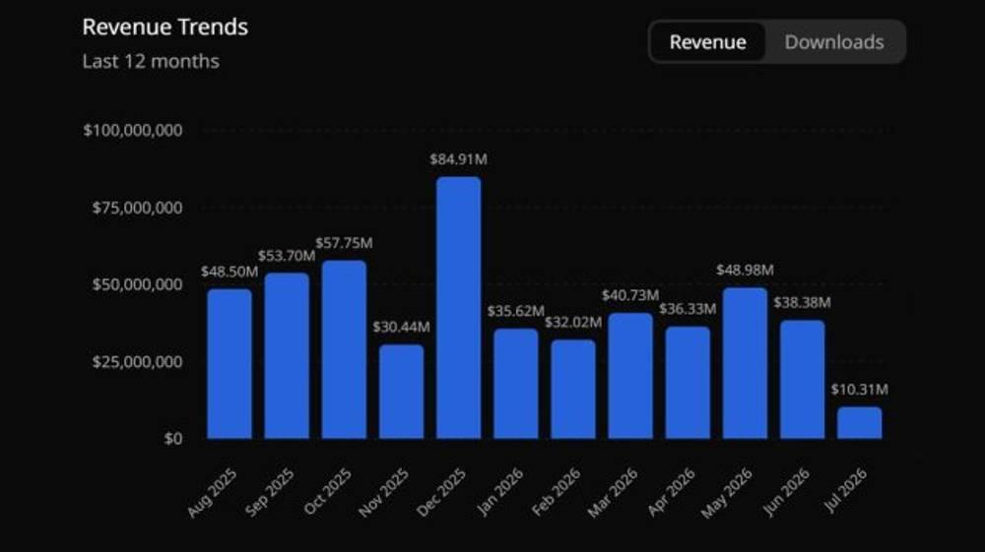Viewport: 985px width, 552px height.
Task: Select the Jan 2026 bar
Action: tap(516, 384)
